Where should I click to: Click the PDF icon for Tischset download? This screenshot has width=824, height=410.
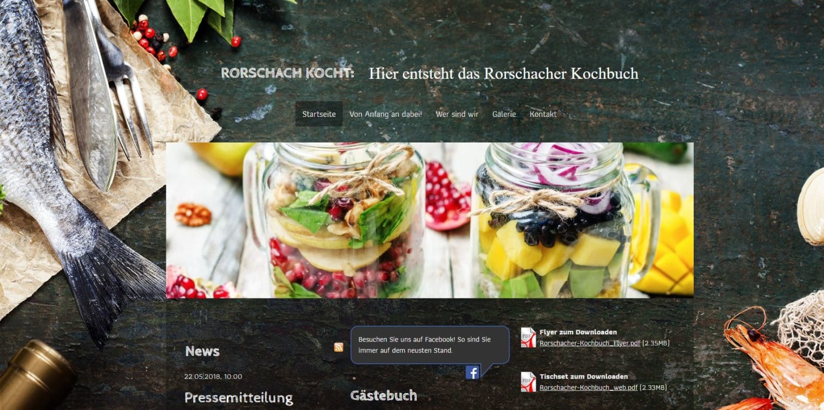point(528,382)
